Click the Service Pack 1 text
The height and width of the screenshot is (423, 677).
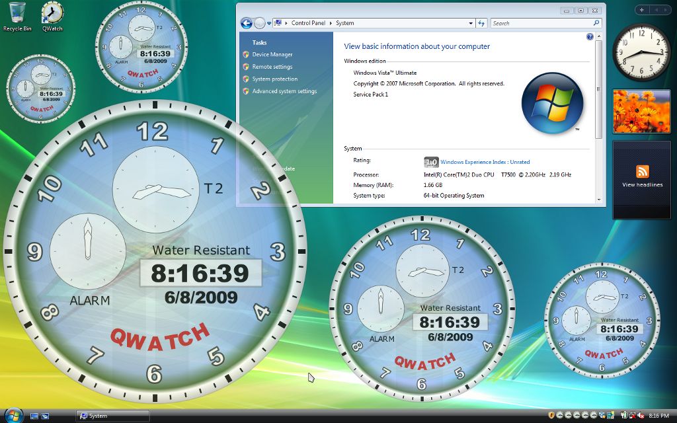coord(370,94)
